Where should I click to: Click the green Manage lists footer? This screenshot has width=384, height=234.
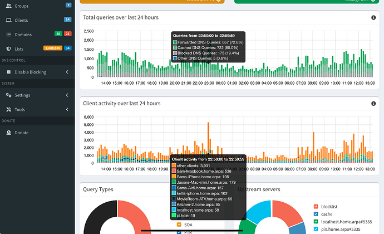coord(307,1)
